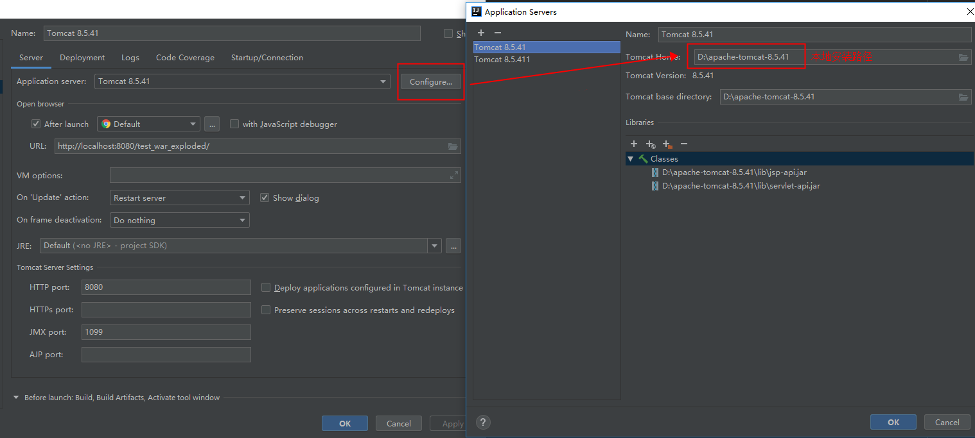Click the configuration Name field
The height and width of the screenshot is (438, 975).
[232, 33]
